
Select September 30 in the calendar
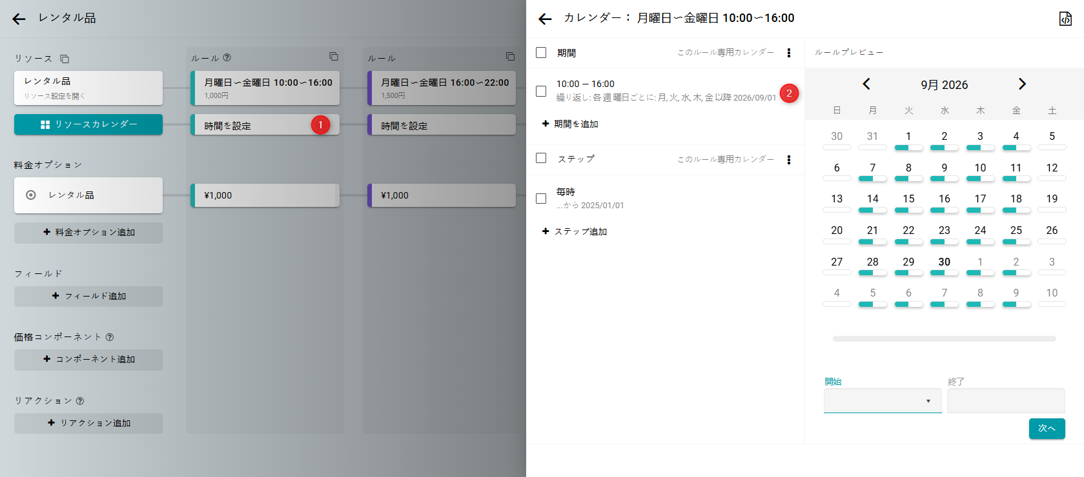(945, 262)
